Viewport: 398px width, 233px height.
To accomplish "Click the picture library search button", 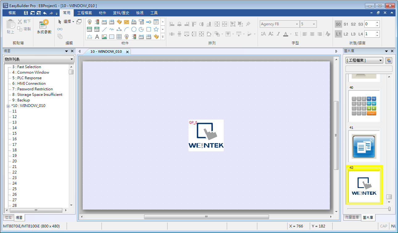I will click(389, 60).
